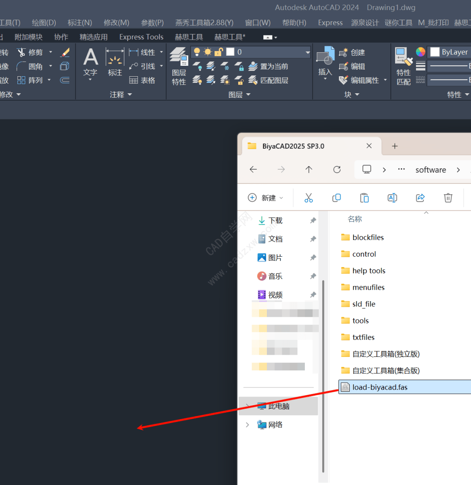Click Create block (创建)
Viewport: 471px width, 485px height.
click(x=352, y=52)
